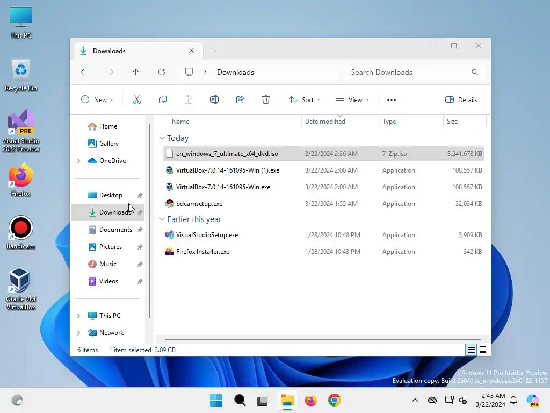Refresh the Downloads folder view
The width and height of the screenshot is (550, 413).
point(162,72)
